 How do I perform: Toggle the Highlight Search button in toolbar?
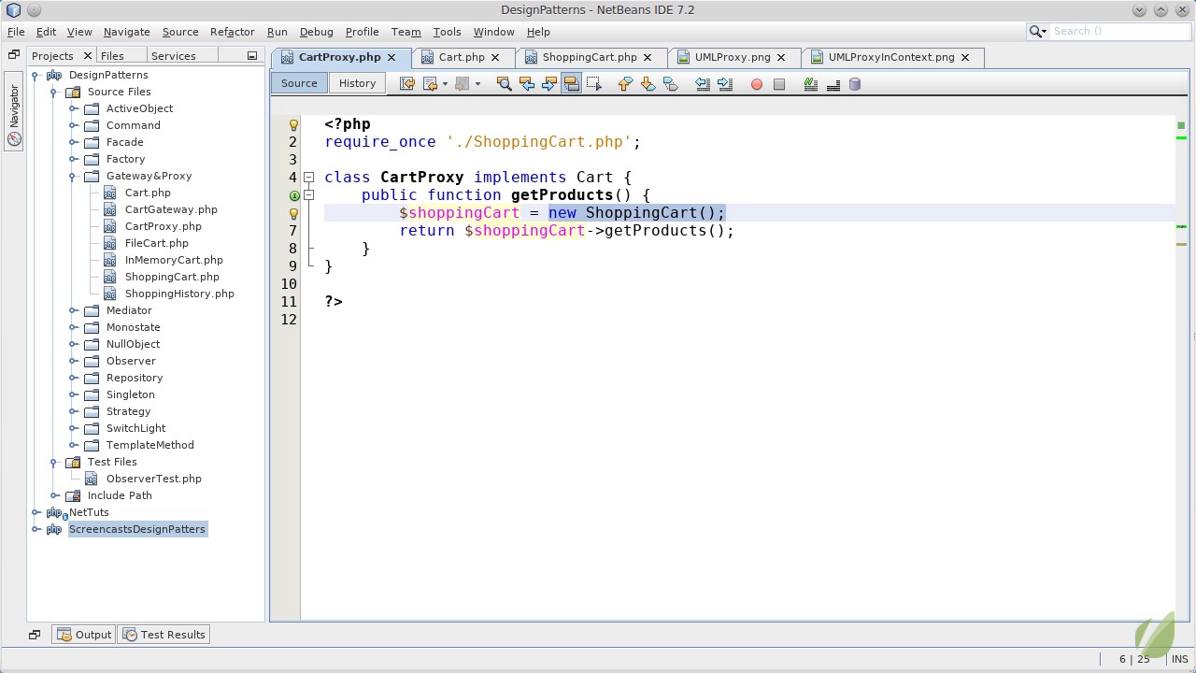click(x=572, y=84)
